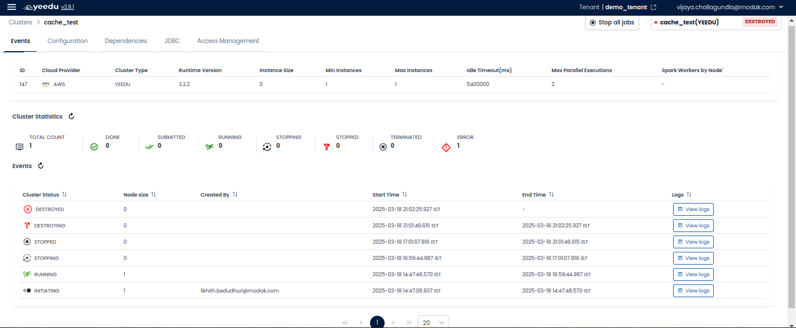Switch to the JDBC tab
The height and width of the screenshot is (328, 796).
pos(172,41)
